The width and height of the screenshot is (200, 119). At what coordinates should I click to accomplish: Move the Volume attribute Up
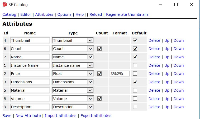(167, 99)
